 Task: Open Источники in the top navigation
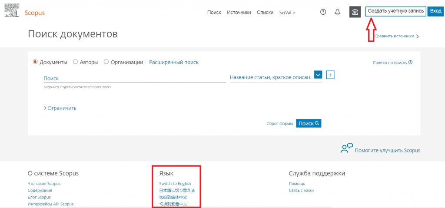pyautogui.click(x=239, y=13)
